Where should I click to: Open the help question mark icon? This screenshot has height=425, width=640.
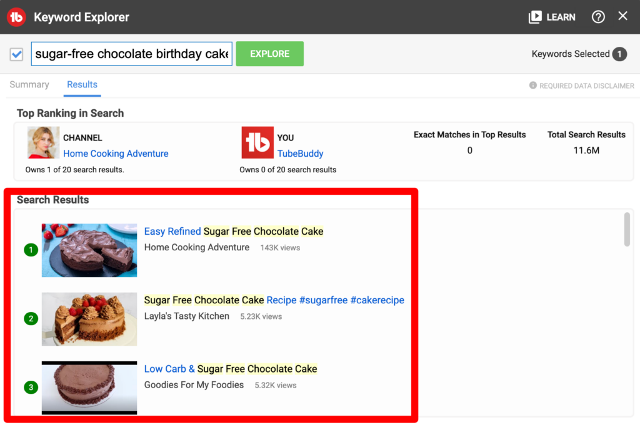(598, 17)
